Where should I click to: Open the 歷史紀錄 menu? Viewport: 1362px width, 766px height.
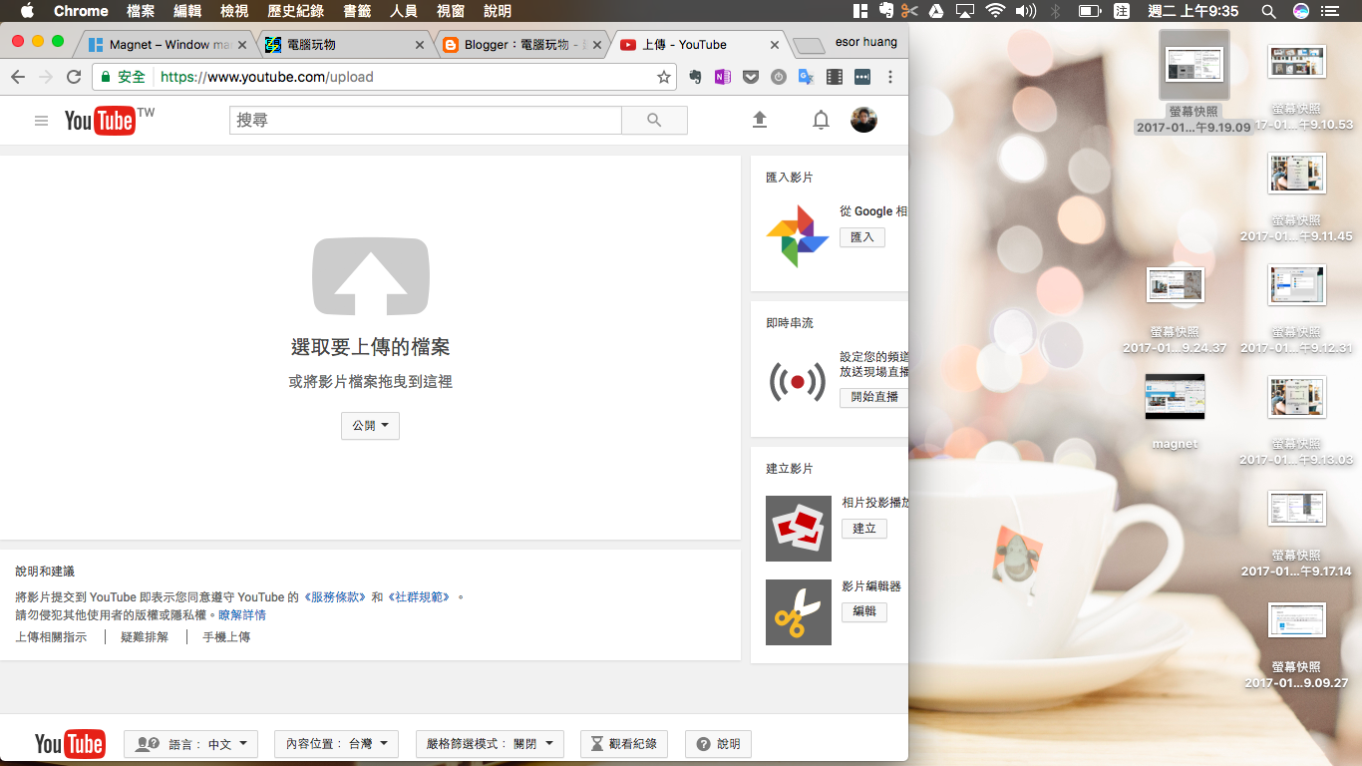(x=295, y=11)
